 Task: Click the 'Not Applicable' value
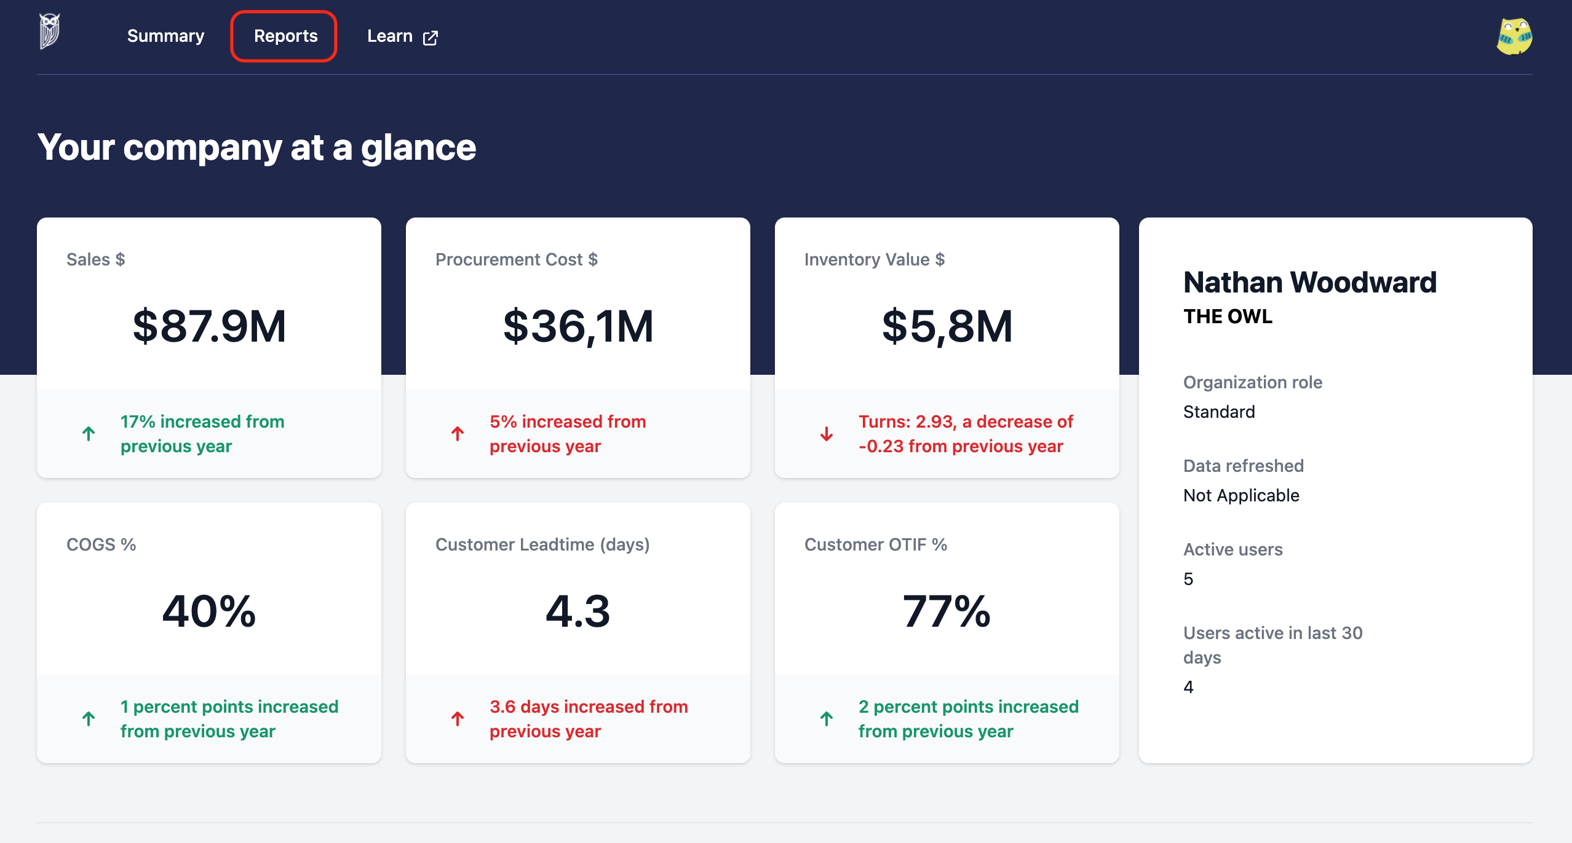pyautogui.click(x=1241, y=495)
